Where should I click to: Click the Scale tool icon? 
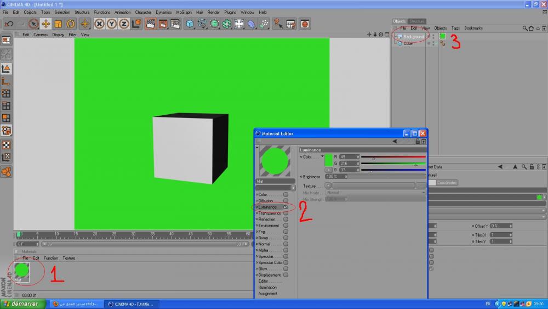59,24
